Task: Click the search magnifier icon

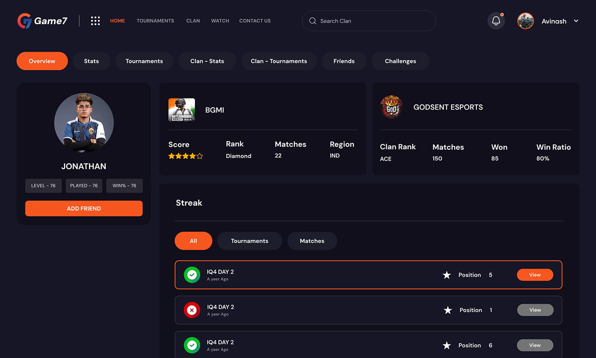Action: tap(312, 21)
